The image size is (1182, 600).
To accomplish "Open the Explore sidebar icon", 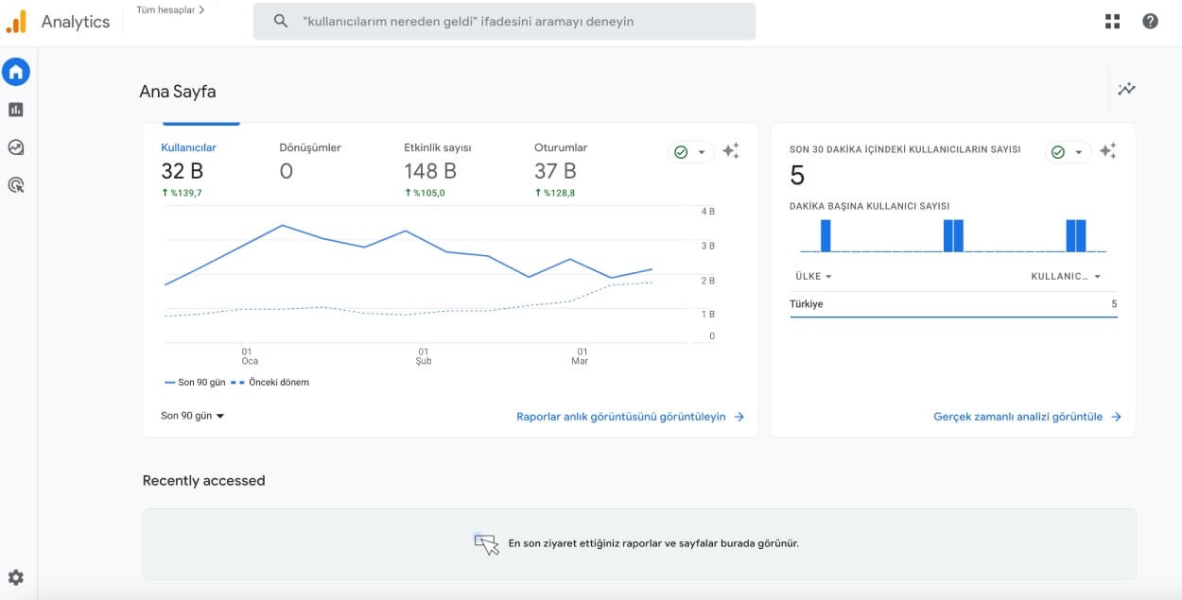I will [x=16, y=147].
